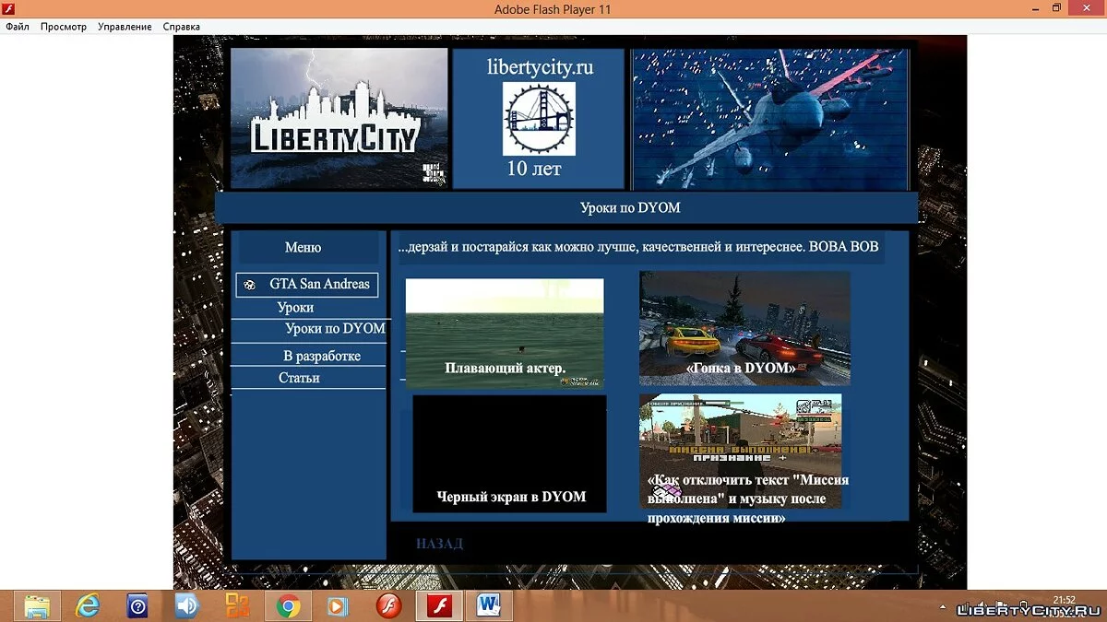Screen dimensions: 1107x622
Task: Click the bridge gear emblem icon
Action: click(539, 118)
